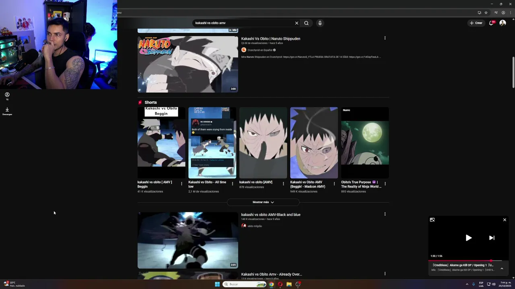This screenshot has width=515, height=289.
Task: Open the taskbar volume control
Action: 494,284
